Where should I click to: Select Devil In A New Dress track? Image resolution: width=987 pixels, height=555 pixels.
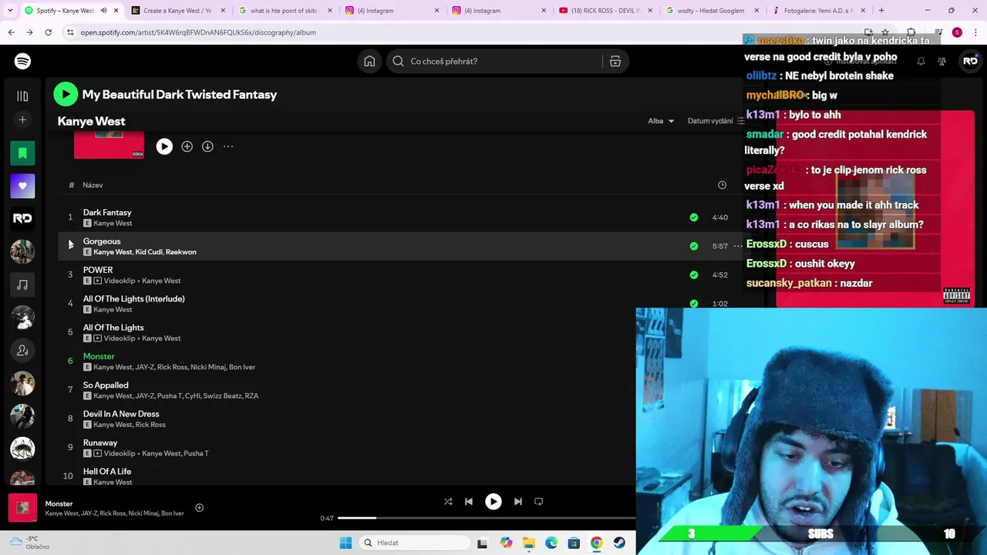tap(121, 414)
